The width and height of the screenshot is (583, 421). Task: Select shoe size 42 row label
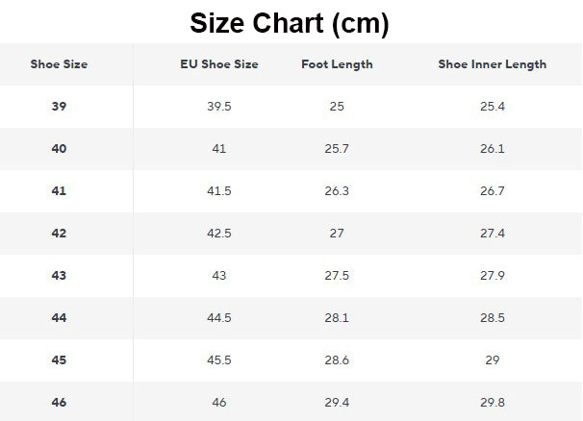[59, 234]
